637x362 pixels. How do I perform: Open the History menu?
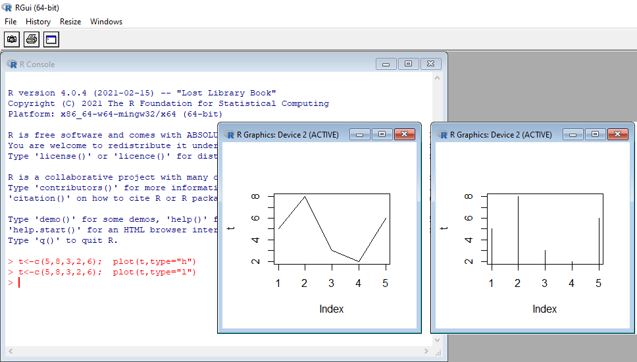tap(38, 22)
